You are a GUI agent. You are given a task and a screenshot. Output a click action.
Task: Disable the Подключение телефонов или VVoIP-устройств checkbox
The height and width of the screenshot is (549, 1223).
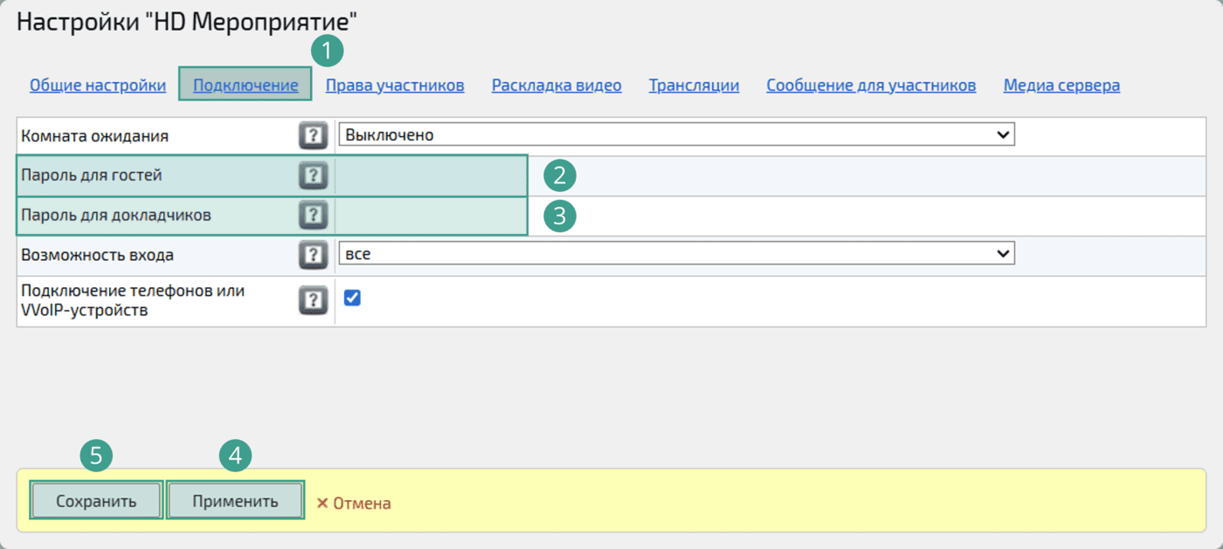pyautogui.click(x=352, y=297)
